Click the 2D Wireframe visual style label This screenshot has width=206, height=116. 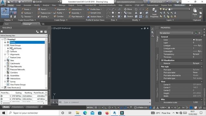(64, 28)
